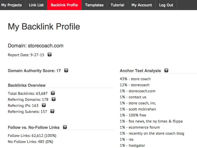
Task: Select anchor row 100% free
Action: 133,115
